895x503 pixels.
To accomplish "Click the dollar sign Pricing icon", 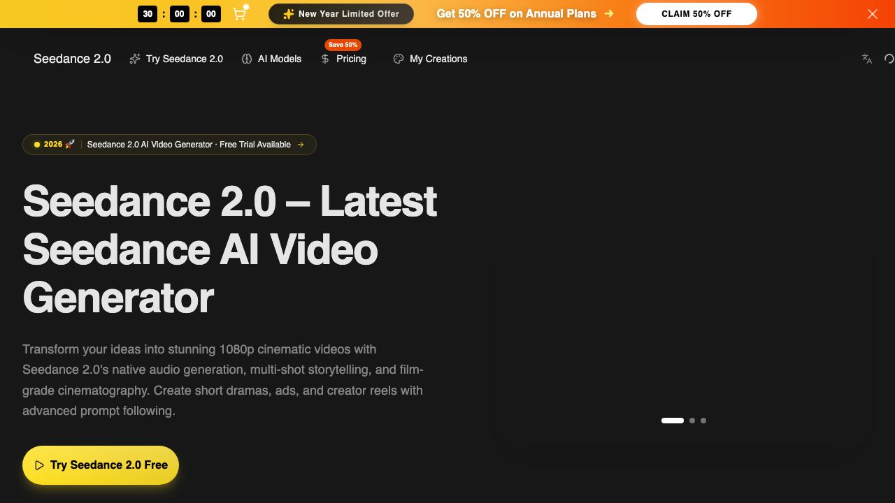I will 325,59.
